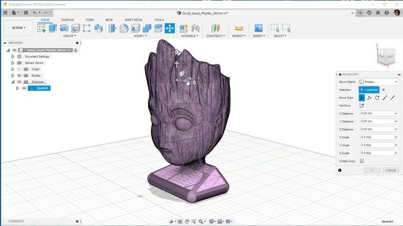Select the Fillet tool
The height and width of the screenshot is (226, 403).
(x=124, y=28)
